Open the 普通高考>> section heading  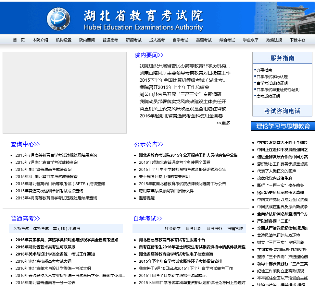coord(25,219)
